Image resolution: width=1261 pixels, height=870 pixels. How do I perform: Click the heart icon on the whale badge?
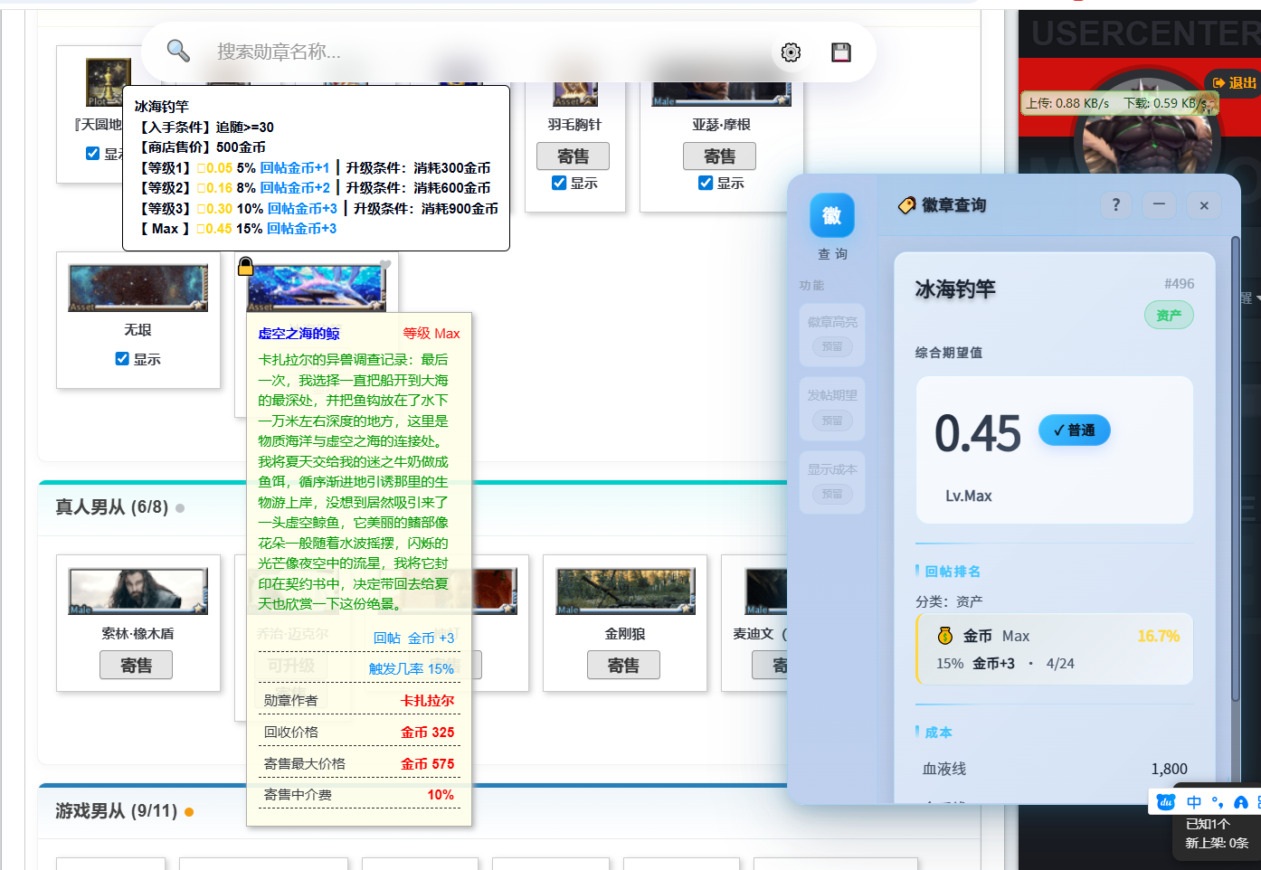coord(385,265)
